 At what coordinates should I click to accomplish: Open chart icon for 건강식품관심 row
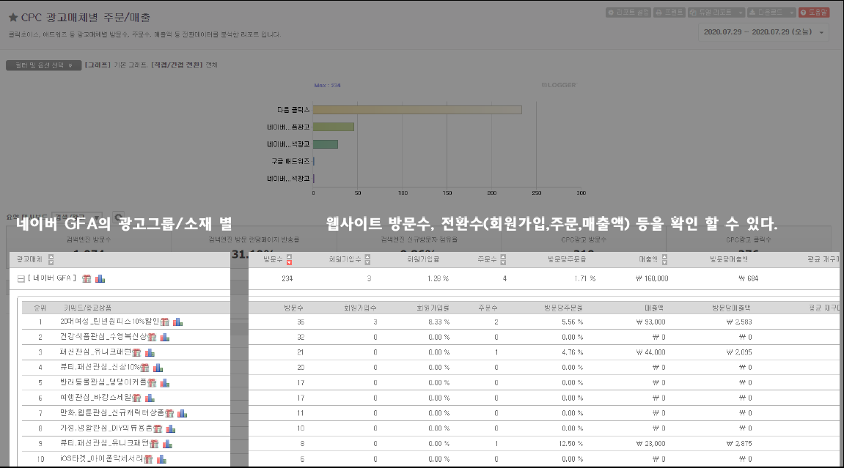(x=165, y=337)
